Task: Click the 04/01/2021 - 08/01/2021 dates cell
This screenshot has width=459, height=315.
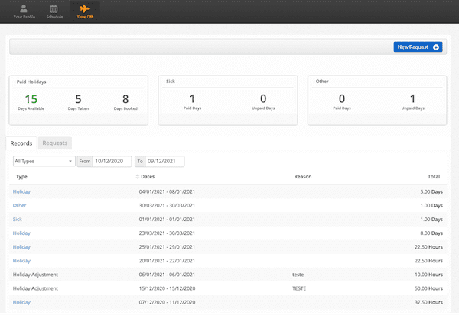Action: tap(167, 191)
